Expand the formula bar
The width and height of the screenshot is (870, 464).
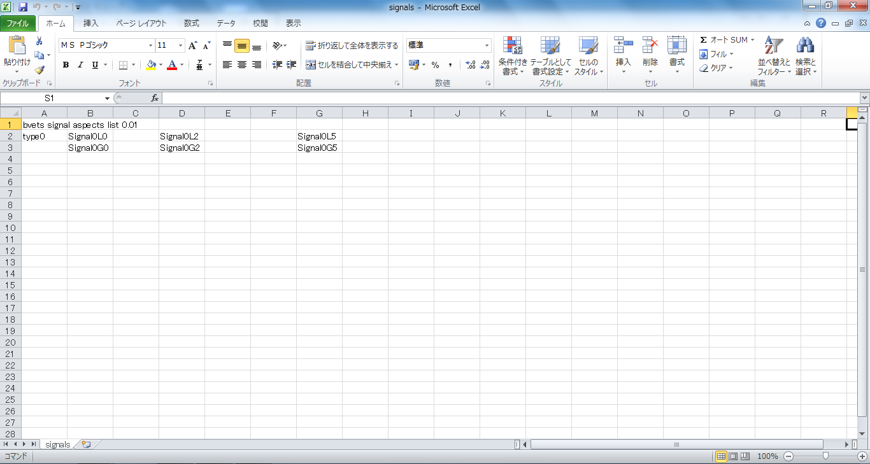coord(864,98)
